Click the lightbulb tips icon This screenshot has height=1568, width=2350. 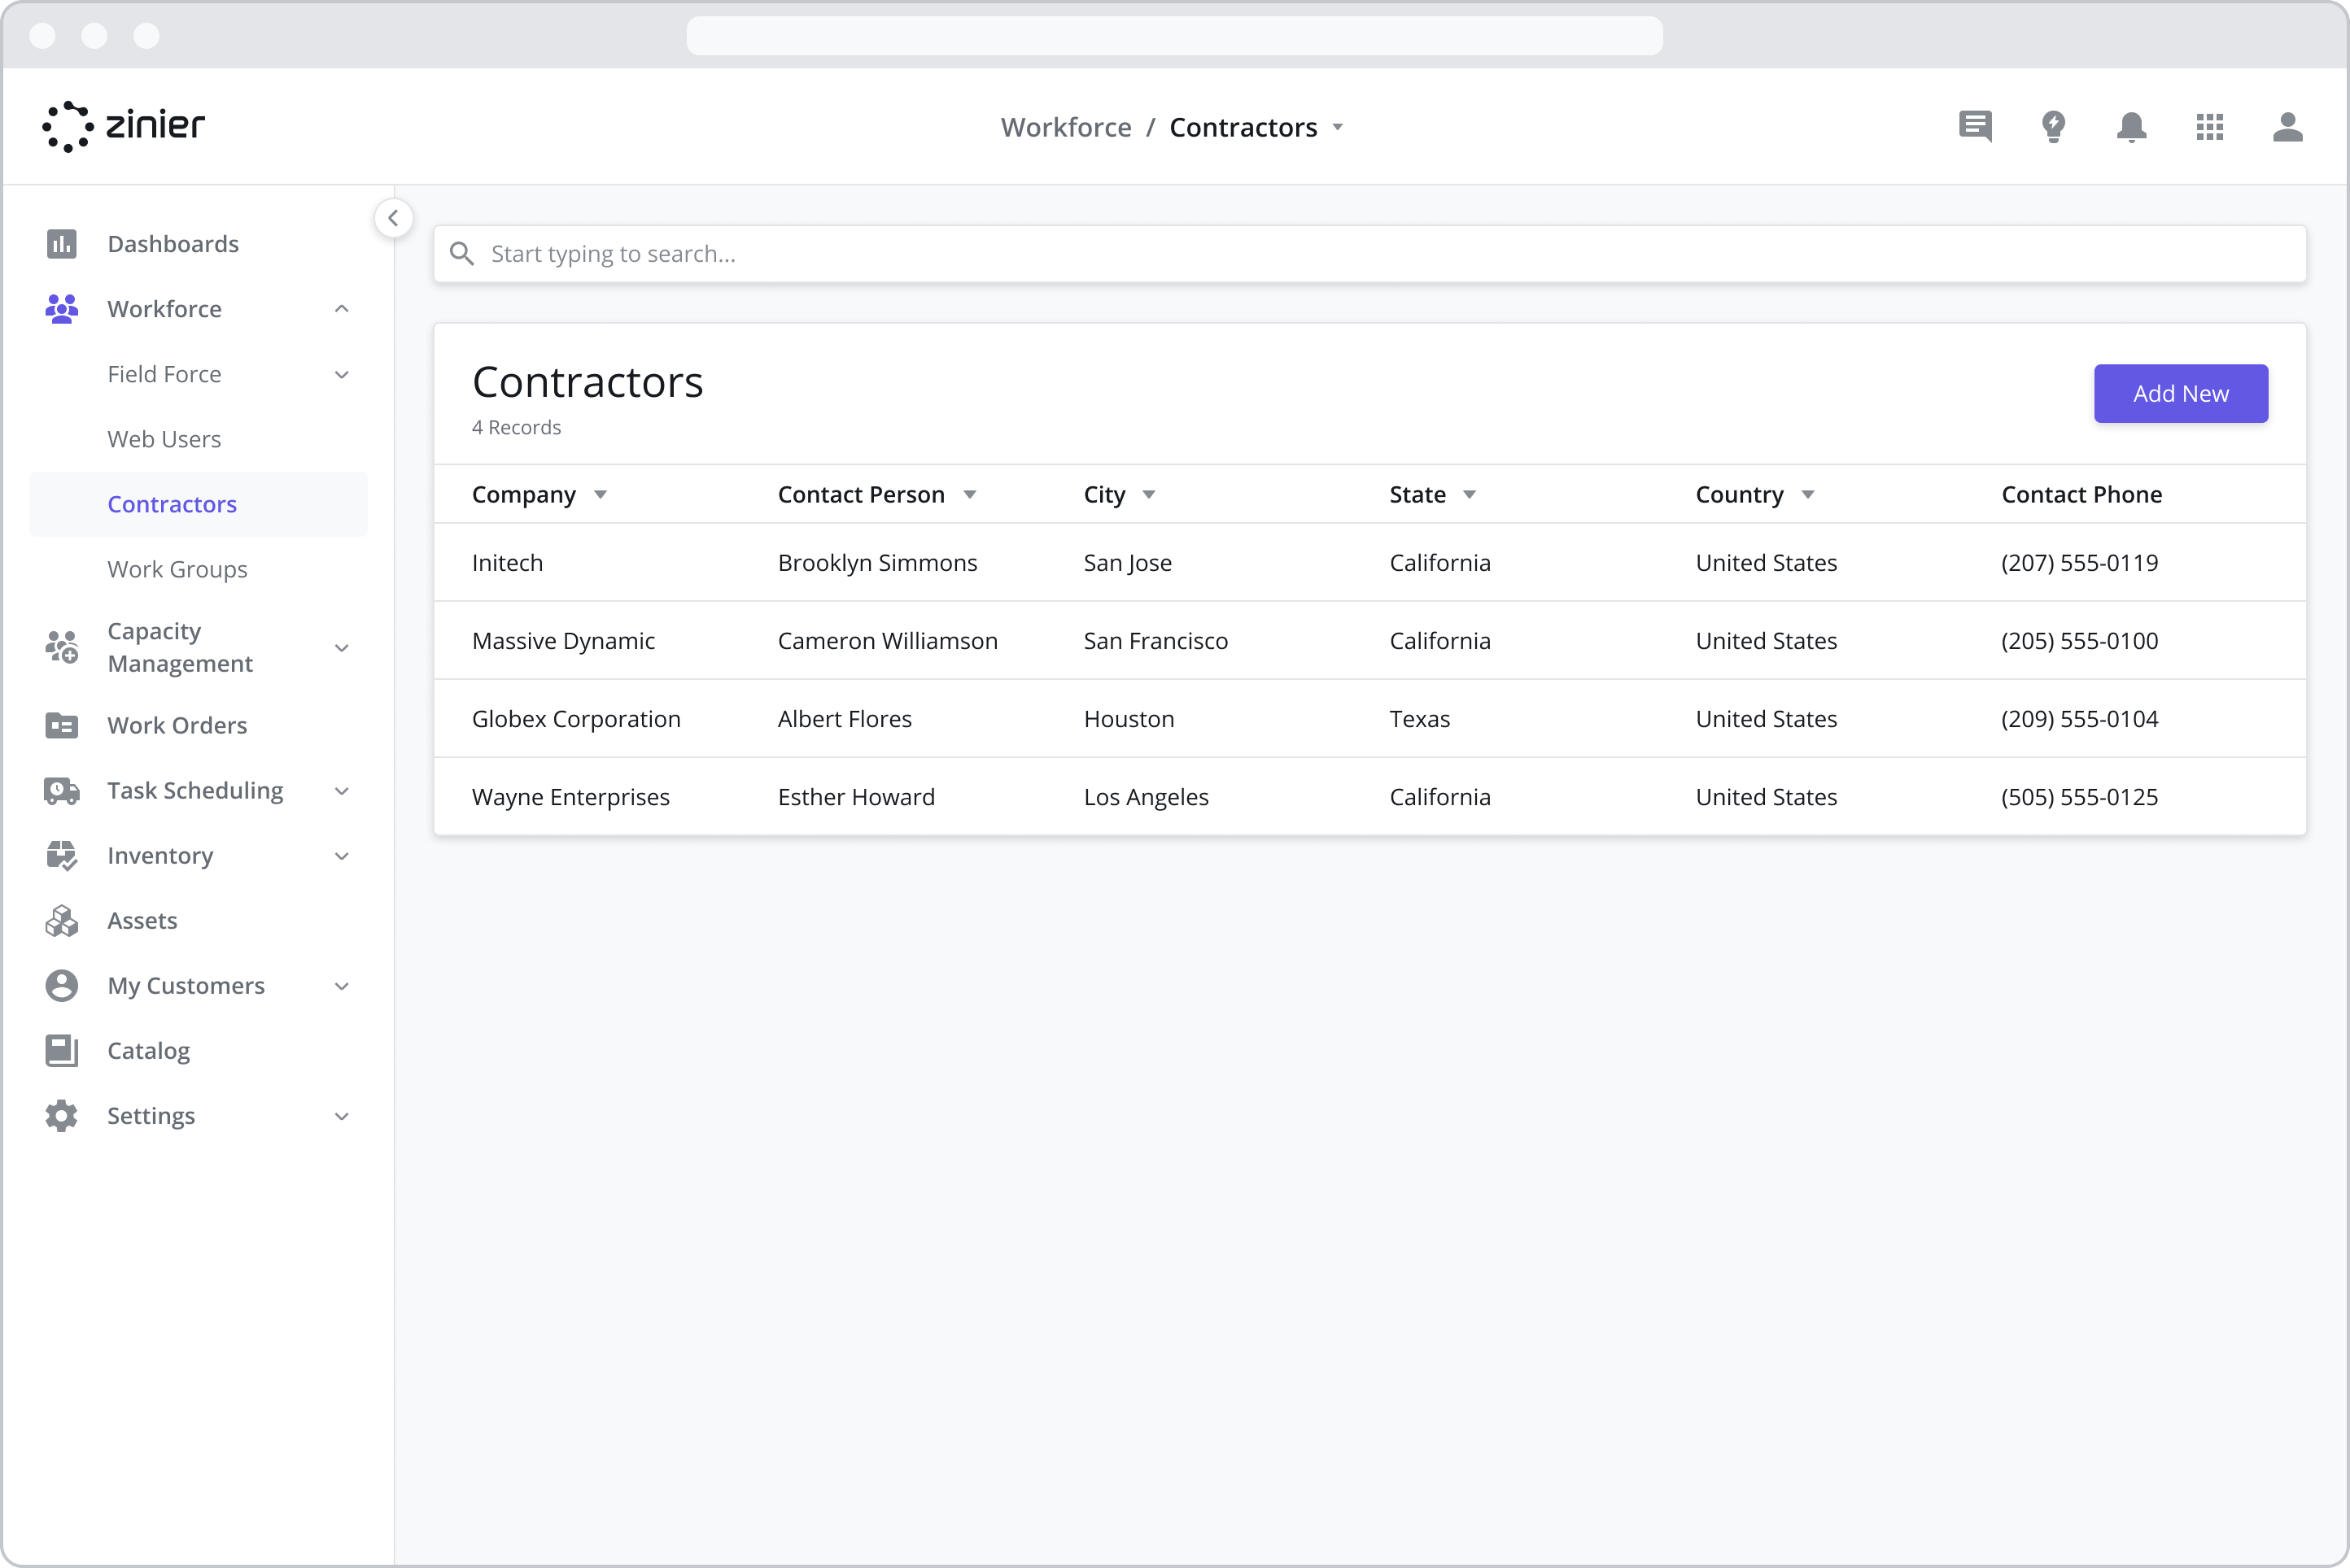pos(2053,127)
